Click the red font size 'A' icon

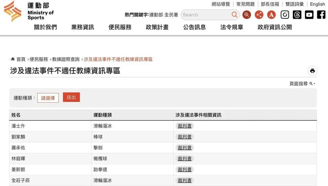pyautogui.click(x=271, y=14)
